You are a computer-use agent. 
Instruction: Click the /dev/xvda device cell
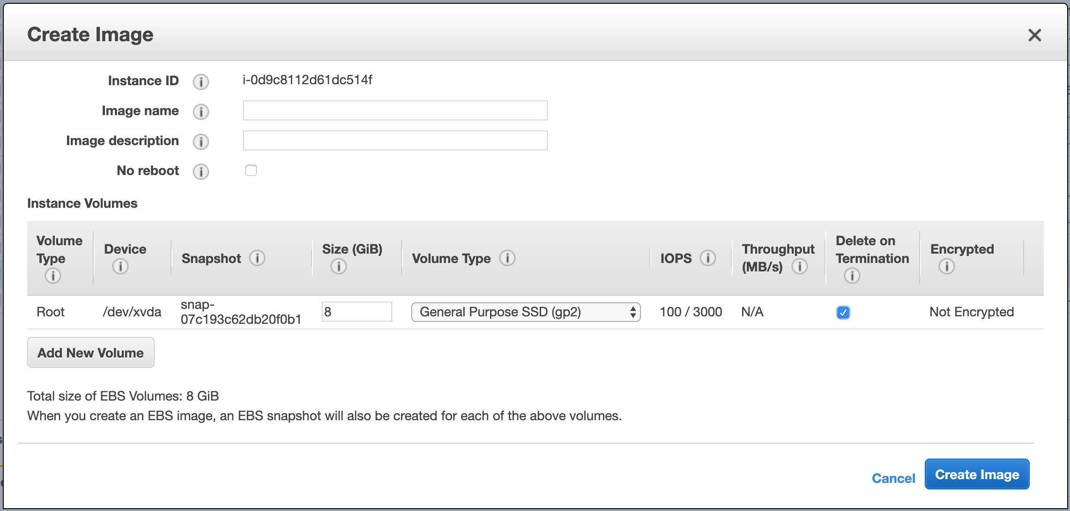(x=132, y=312)
